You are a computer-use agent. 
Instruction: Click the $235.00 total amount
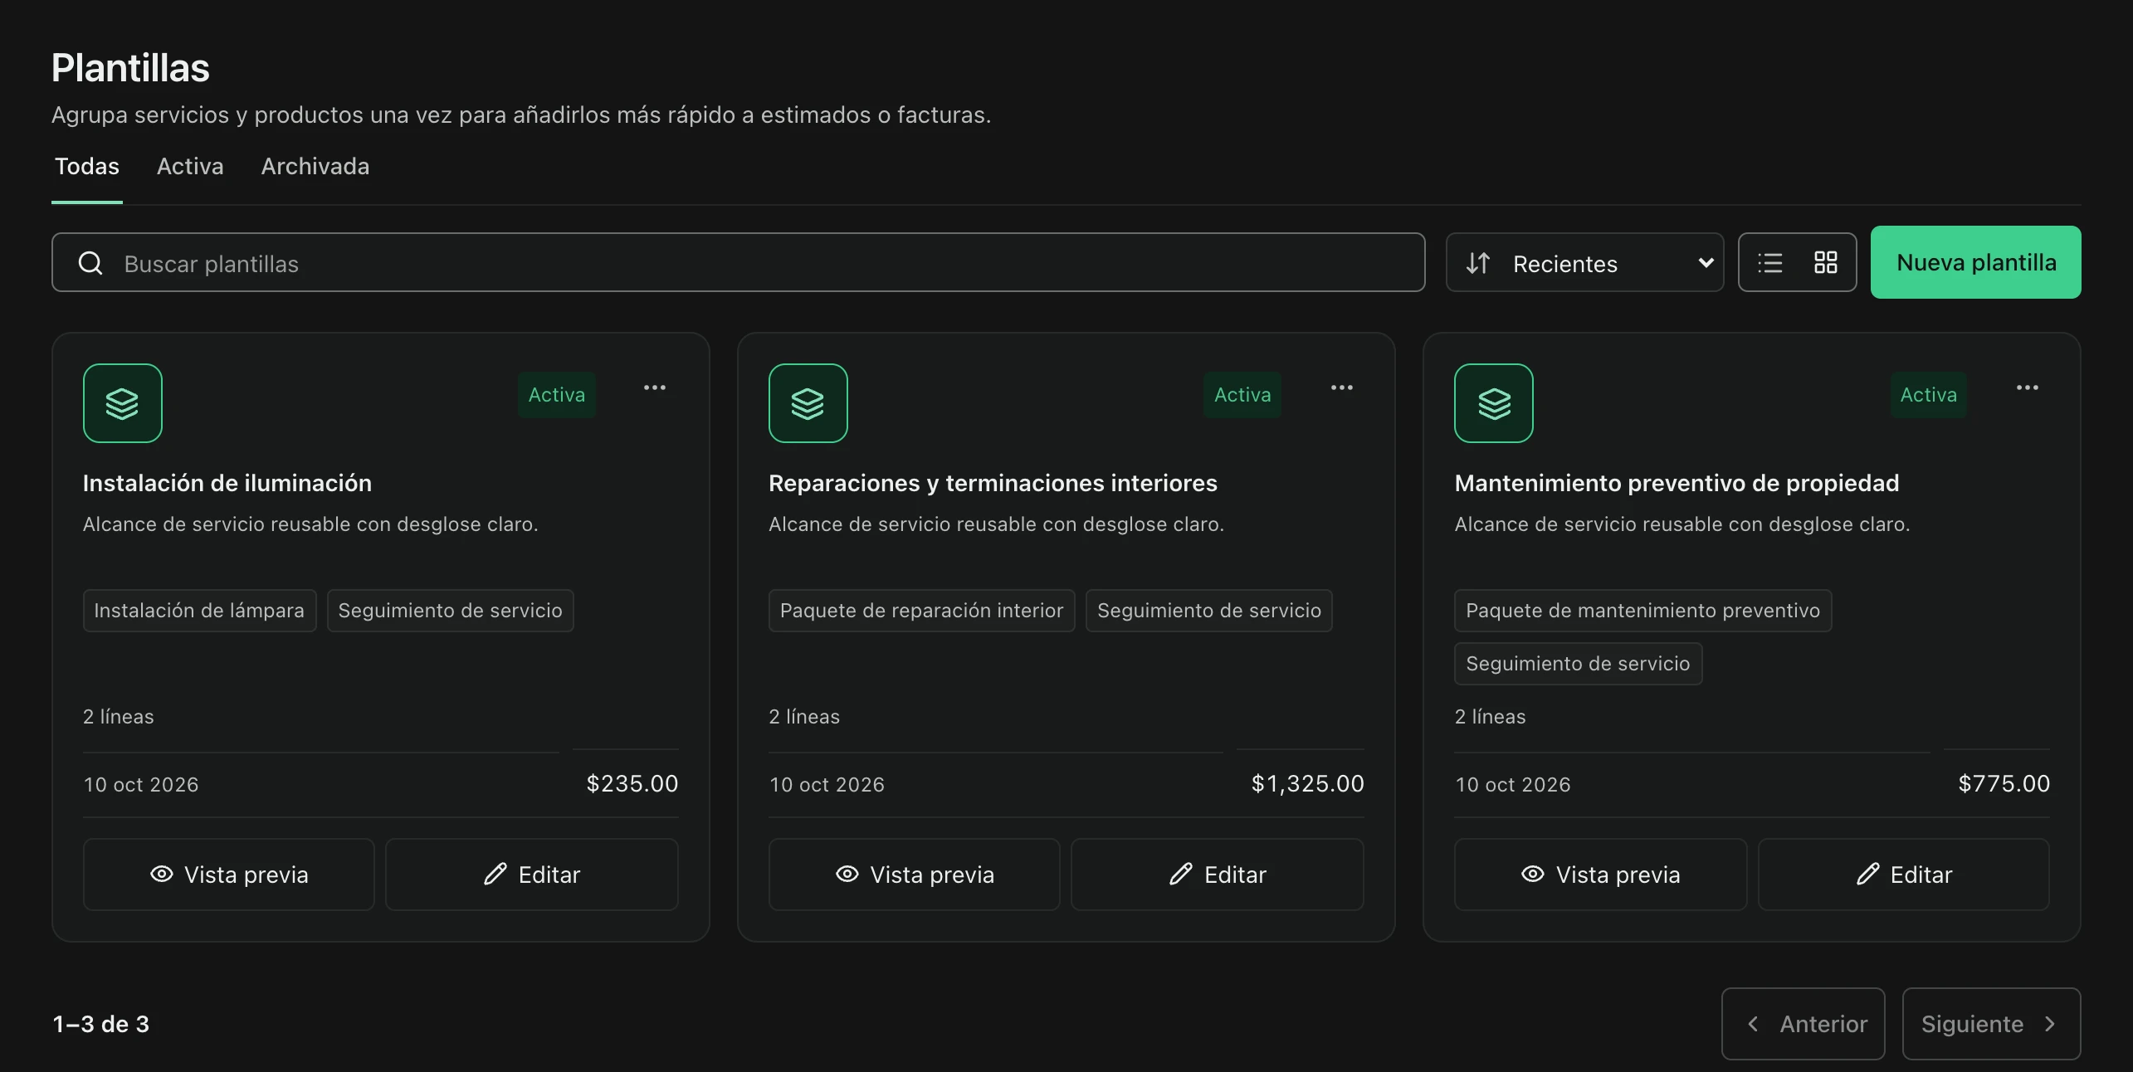[x=632, y=783]
